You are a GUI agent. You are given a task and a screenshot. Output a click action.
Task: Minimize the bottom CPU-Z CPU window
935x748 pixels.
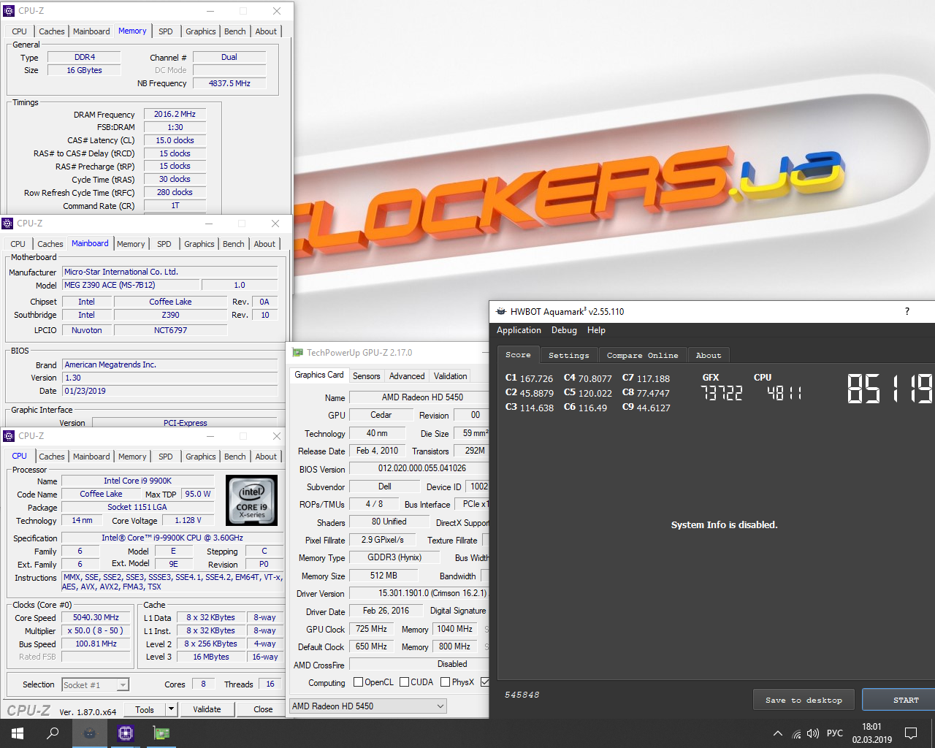tap(210, 436)
